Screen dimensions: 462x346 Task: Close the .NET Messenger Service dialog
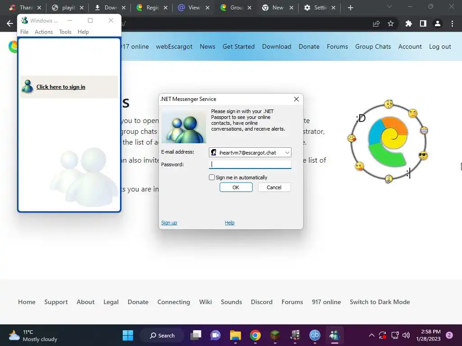click(x=296, y=99)
